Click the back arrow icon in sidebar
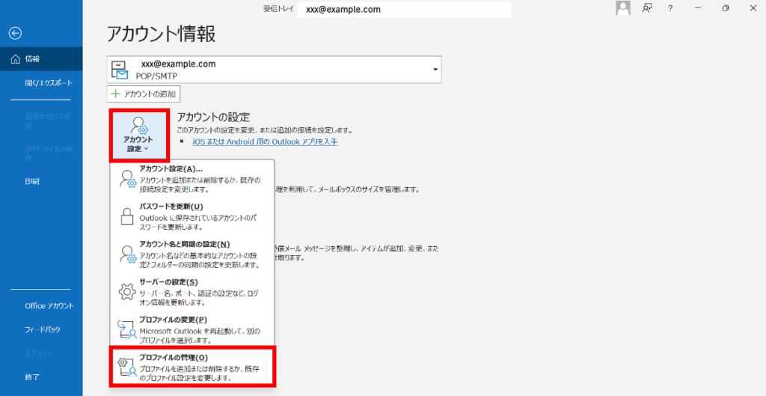766x396 pixels. [x=15, y=33]
